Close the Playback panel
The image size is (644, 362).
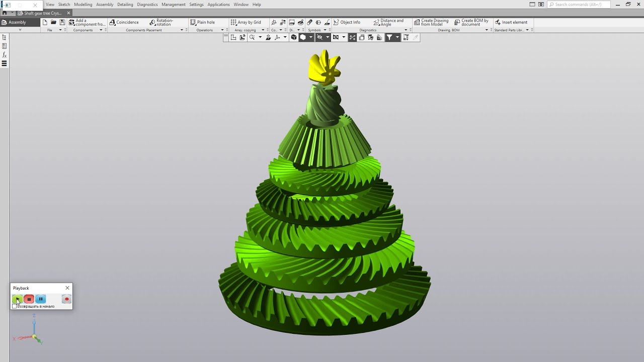(x=67, y=288)
